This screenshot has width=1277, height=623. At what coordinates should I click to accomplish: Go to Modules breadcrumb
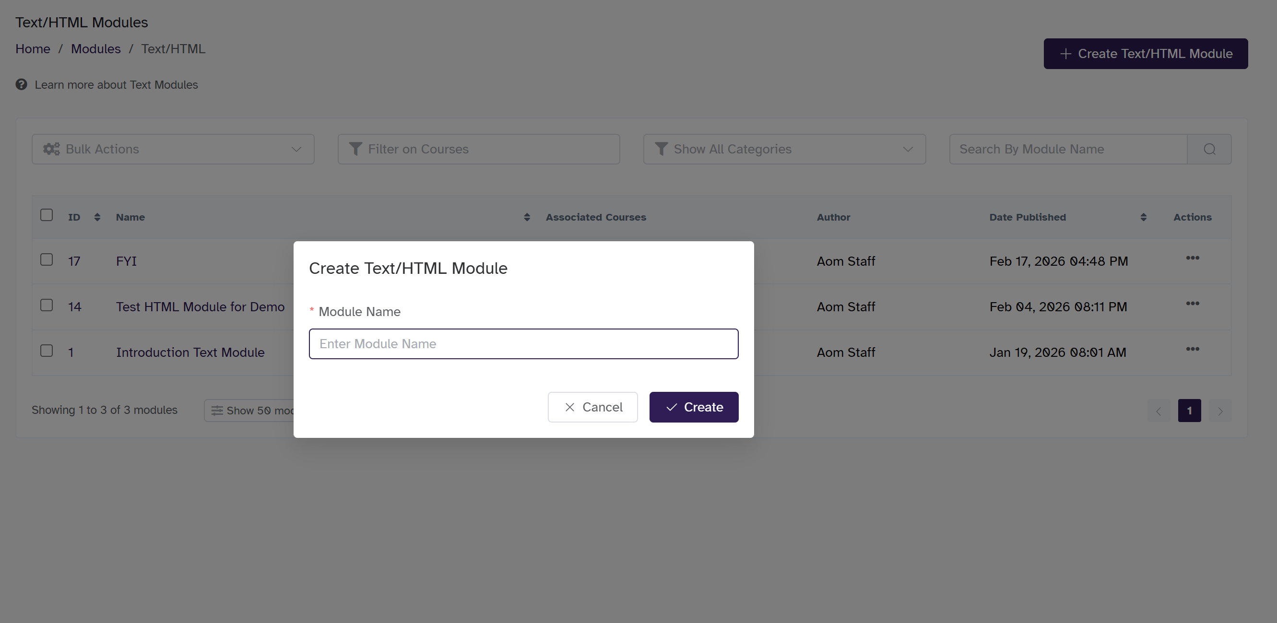pos(95,49)
